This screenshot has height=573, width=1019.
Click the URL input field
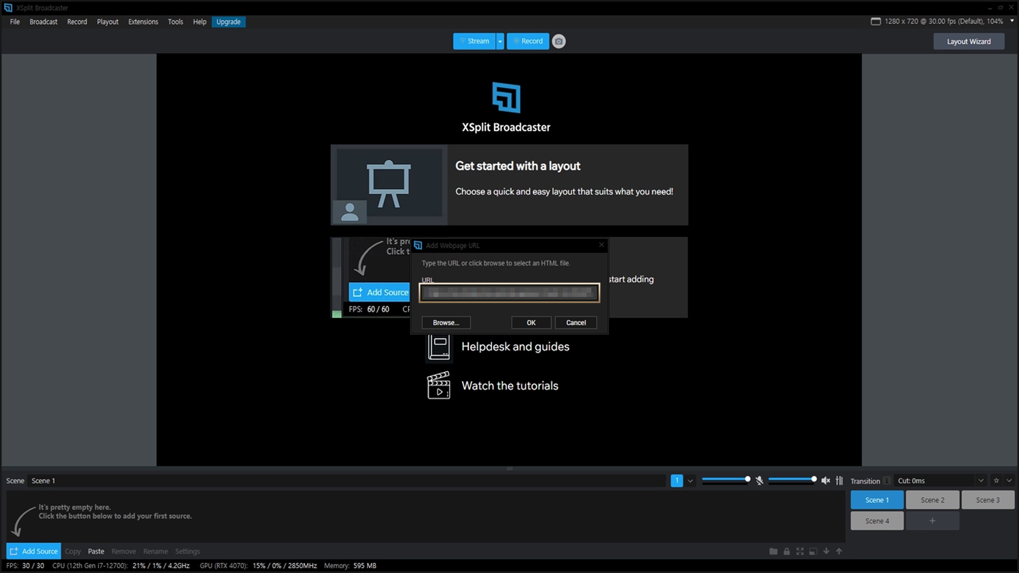(x=509, y=293)
